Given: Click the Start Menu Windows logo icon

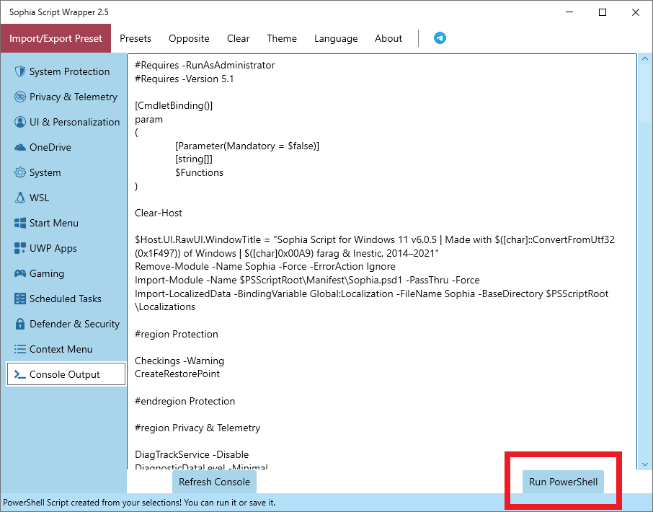Looking at the screenshot, I should coord(20,223).
